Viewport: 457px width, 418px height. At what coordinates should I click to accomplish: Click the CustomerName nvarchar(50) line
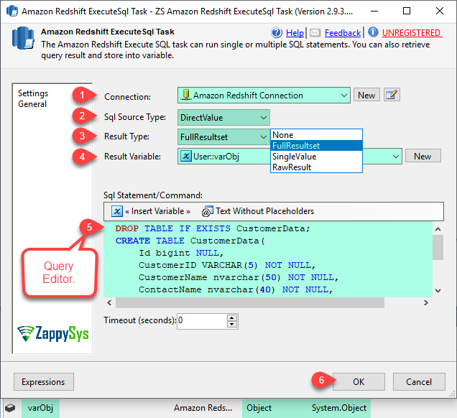click(239, 277)
